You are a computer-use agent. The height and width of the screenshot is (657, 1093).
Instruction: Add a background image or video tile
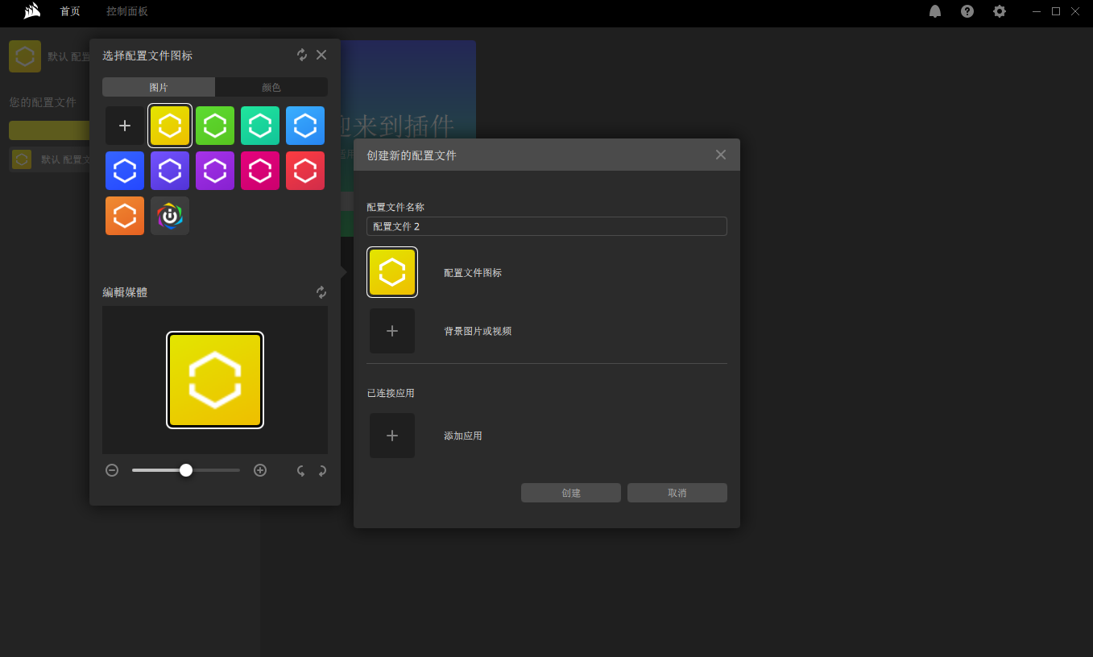(392, 331)
